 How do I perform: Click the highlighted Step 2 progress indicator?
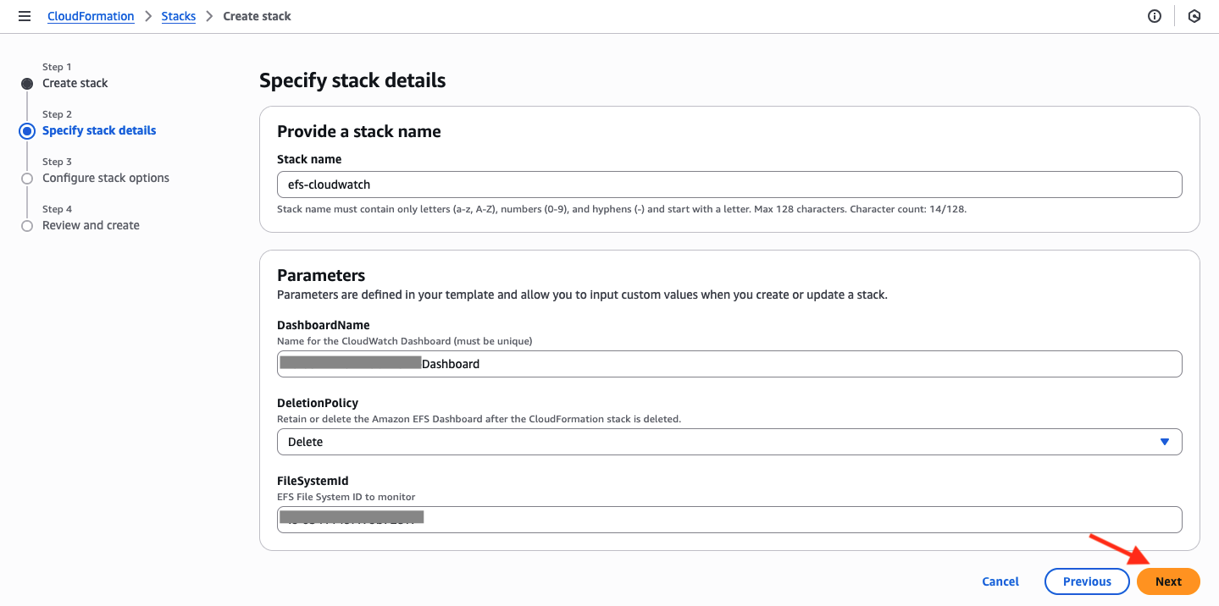pyautogui.click(x=26, y=129)
